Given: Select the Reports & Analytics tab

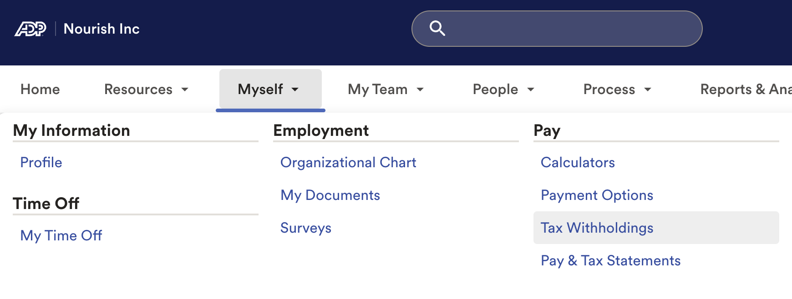Looking at the screenshot, I should [x=746, y=89].
